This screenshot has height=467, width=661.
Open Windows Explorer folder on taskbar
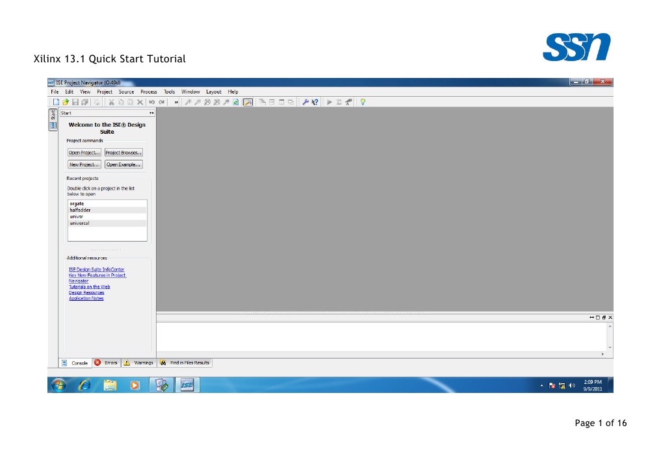[110, 385]
